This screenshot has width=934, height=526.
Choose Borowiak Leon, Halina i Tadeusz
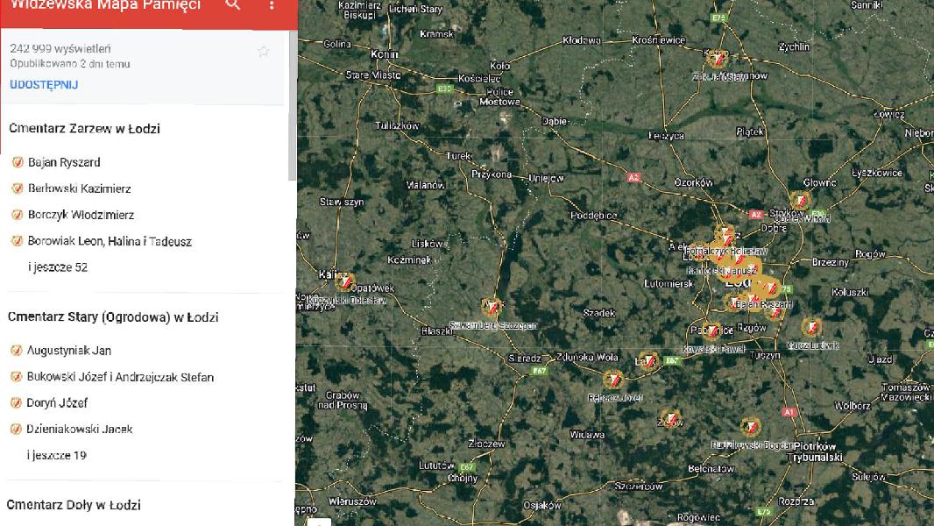coord(110,241)
